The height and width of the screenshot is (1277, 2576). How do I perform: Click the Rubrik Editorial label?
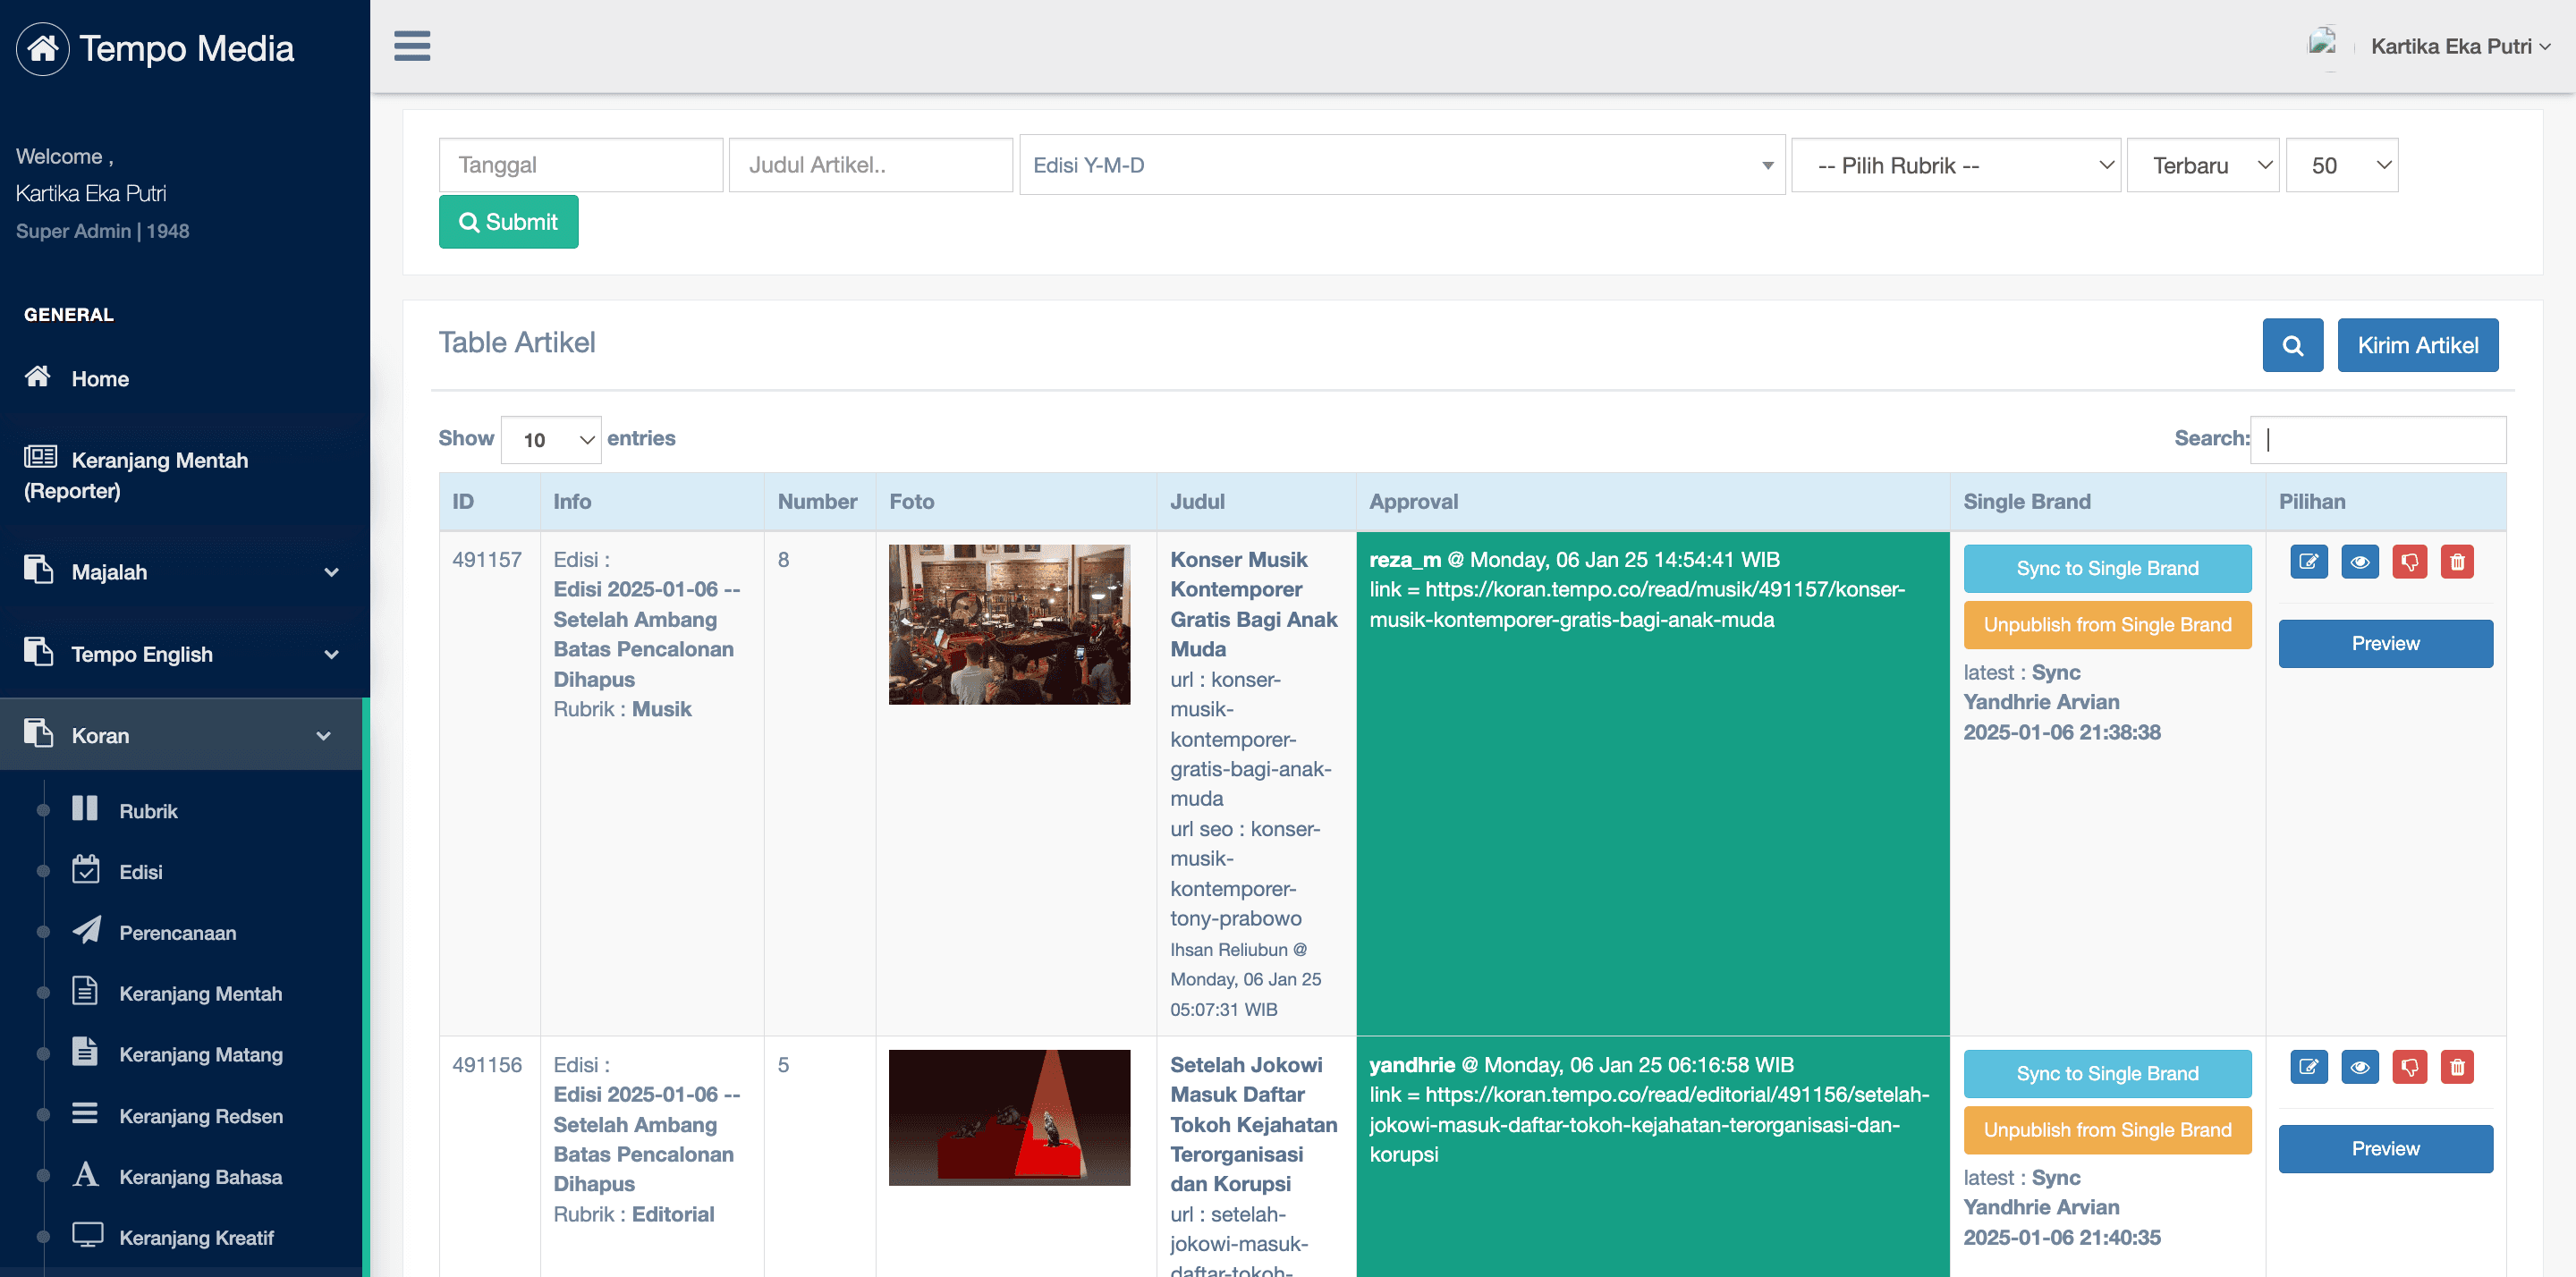point(634,1214)
